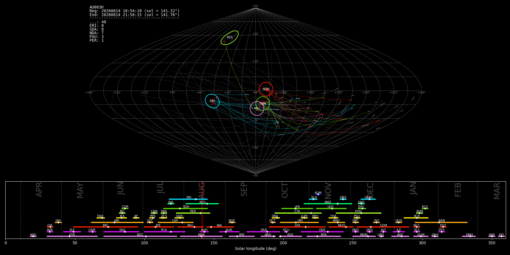This screenshot has width=510, height=255.
Task: Click the AAN shower bar in the timeline
Action: pos(441,222)
